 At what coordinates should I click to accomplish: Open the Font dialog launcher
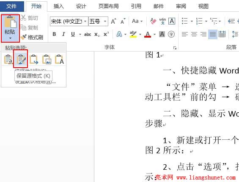175,48
